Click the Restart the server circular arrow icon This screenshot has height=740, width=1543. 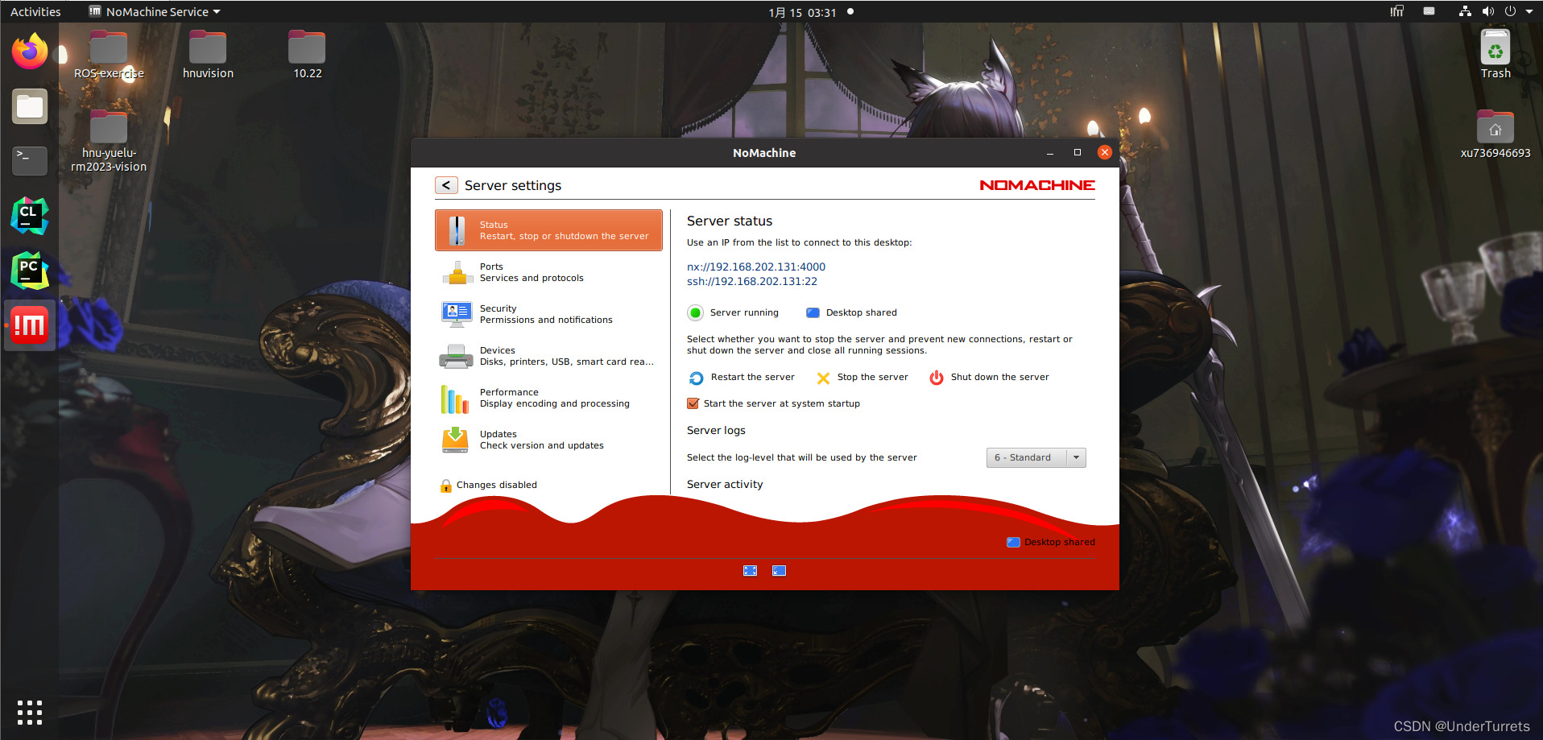pyautogui.click(x=697, y=378)
